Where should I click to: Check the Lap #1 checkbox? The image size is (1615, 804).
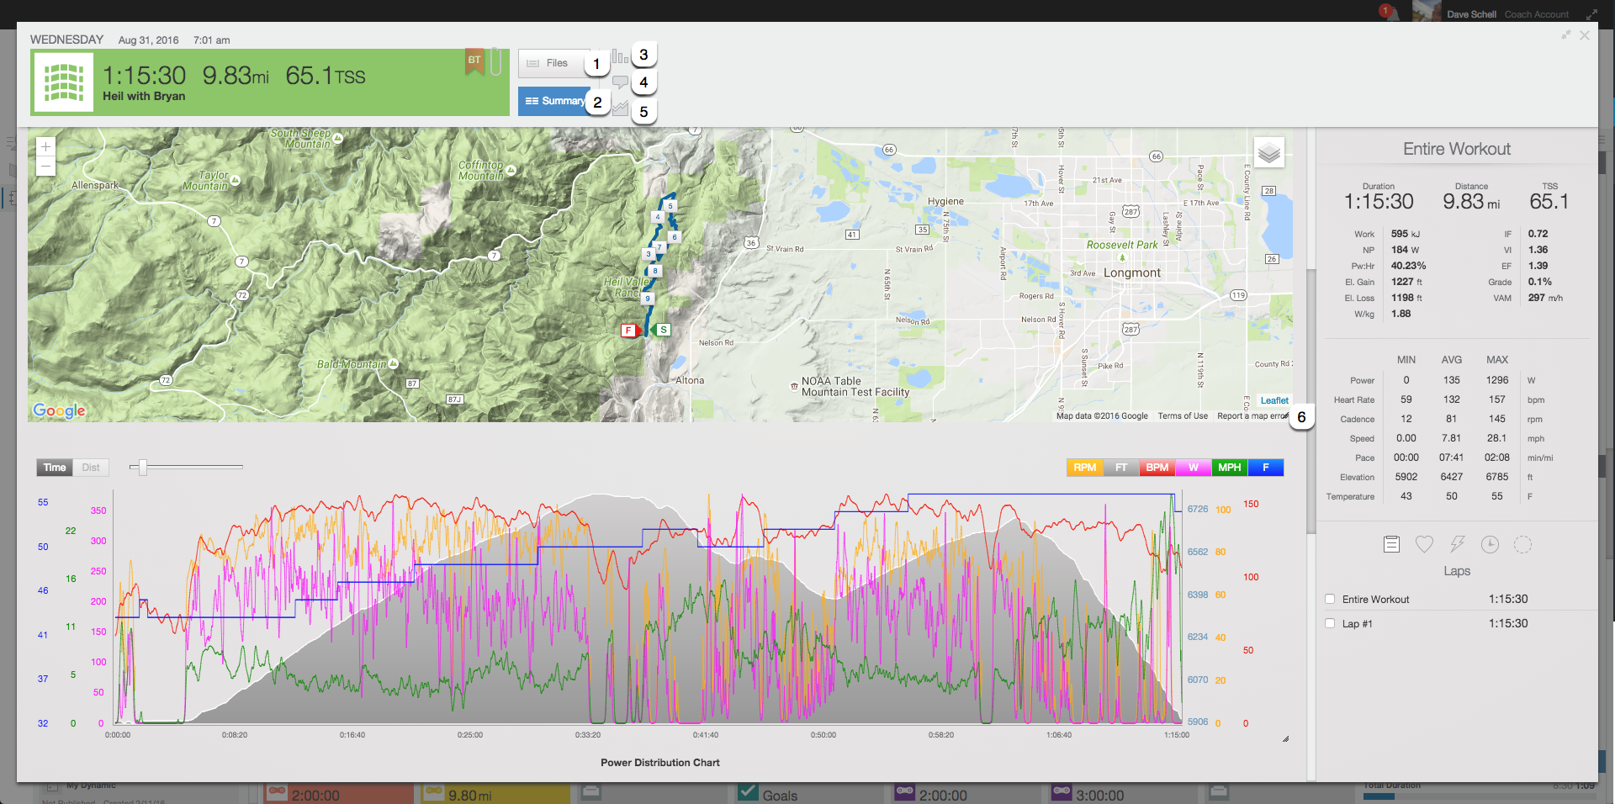pyautogui.click(x=1330, y=623)
